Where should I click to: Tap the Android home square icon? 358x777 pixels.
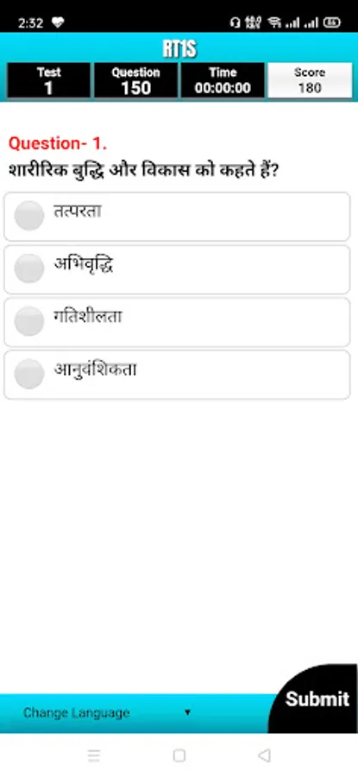coord(179,755)
